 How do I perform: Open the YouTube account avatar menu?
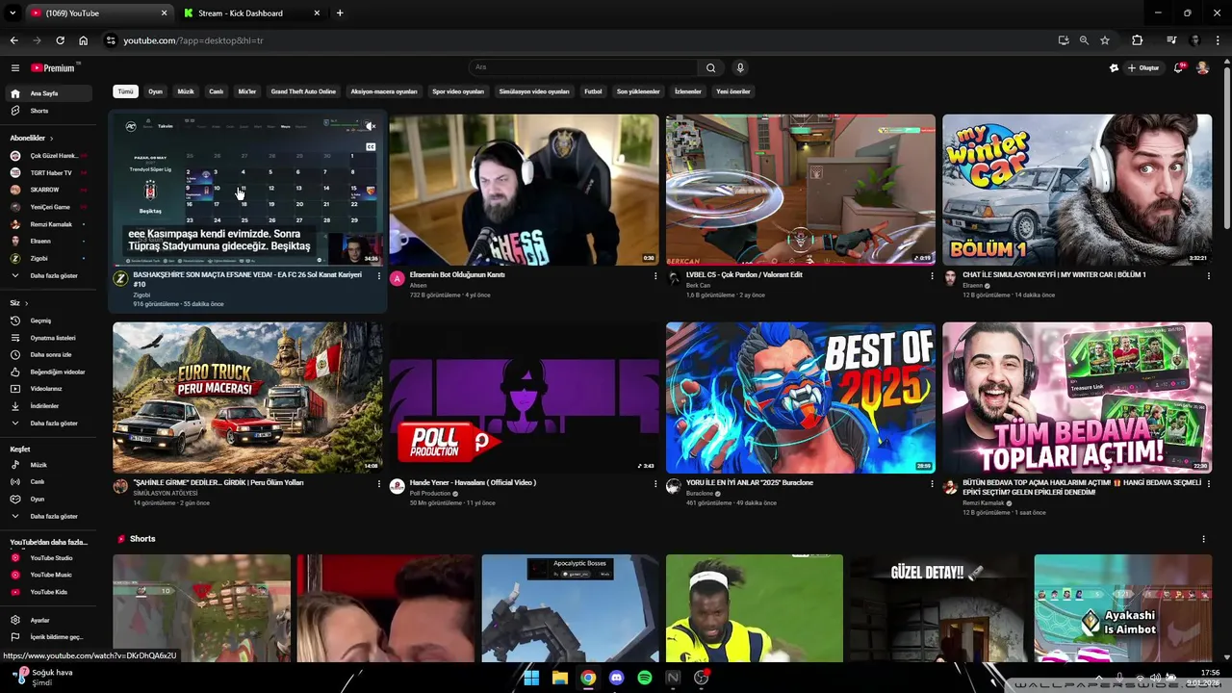pos(1202,68)
